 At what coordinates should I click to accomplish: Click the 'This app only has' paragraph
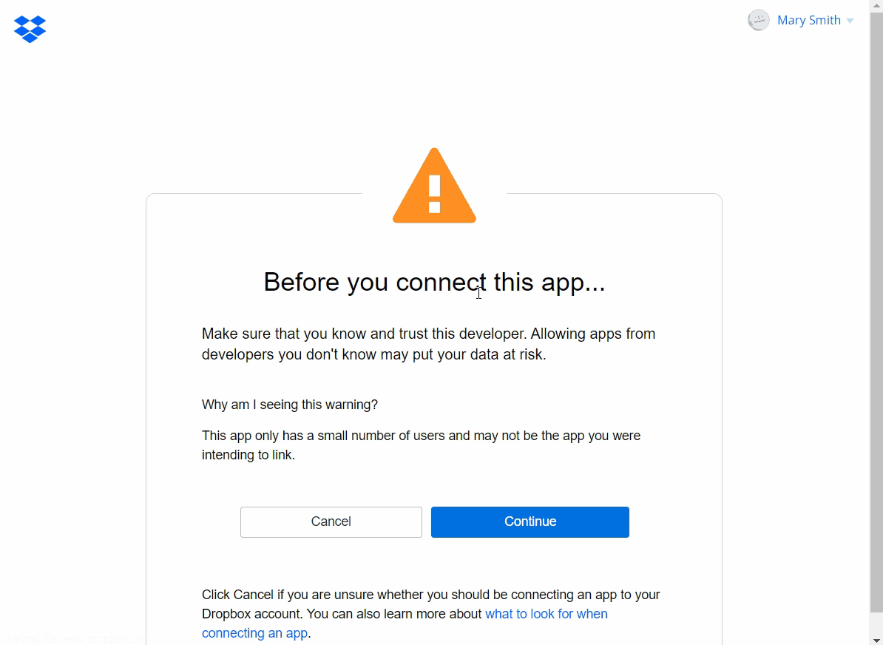point(421,445)
